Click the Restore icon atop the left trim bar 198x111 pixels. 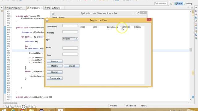point(2,8)
